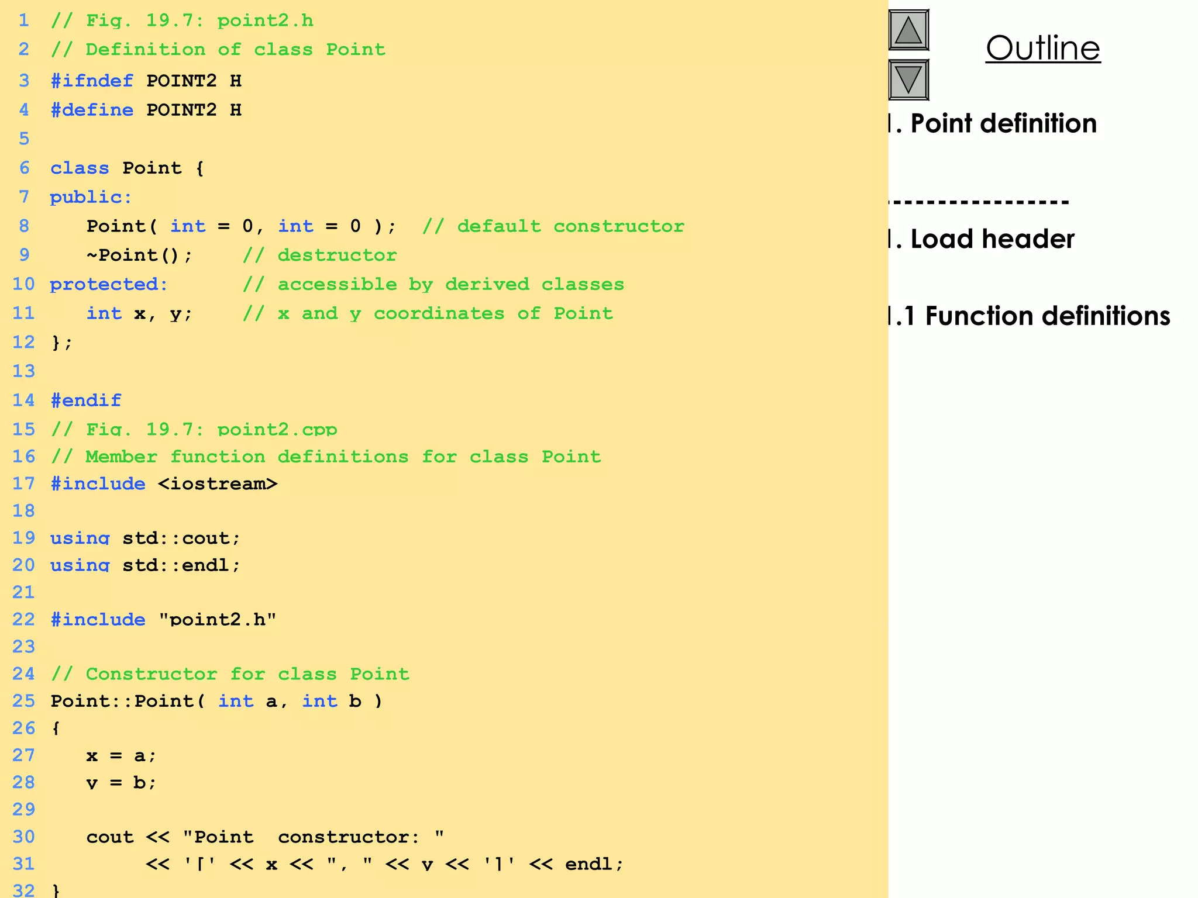
Task: Click the opening brace on line 26
Action: pos(56,728)
